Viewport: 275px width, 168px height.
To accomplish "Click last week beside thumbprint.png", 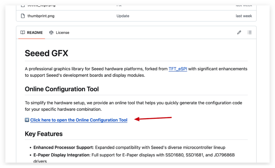I will click(x=244, y=16).
